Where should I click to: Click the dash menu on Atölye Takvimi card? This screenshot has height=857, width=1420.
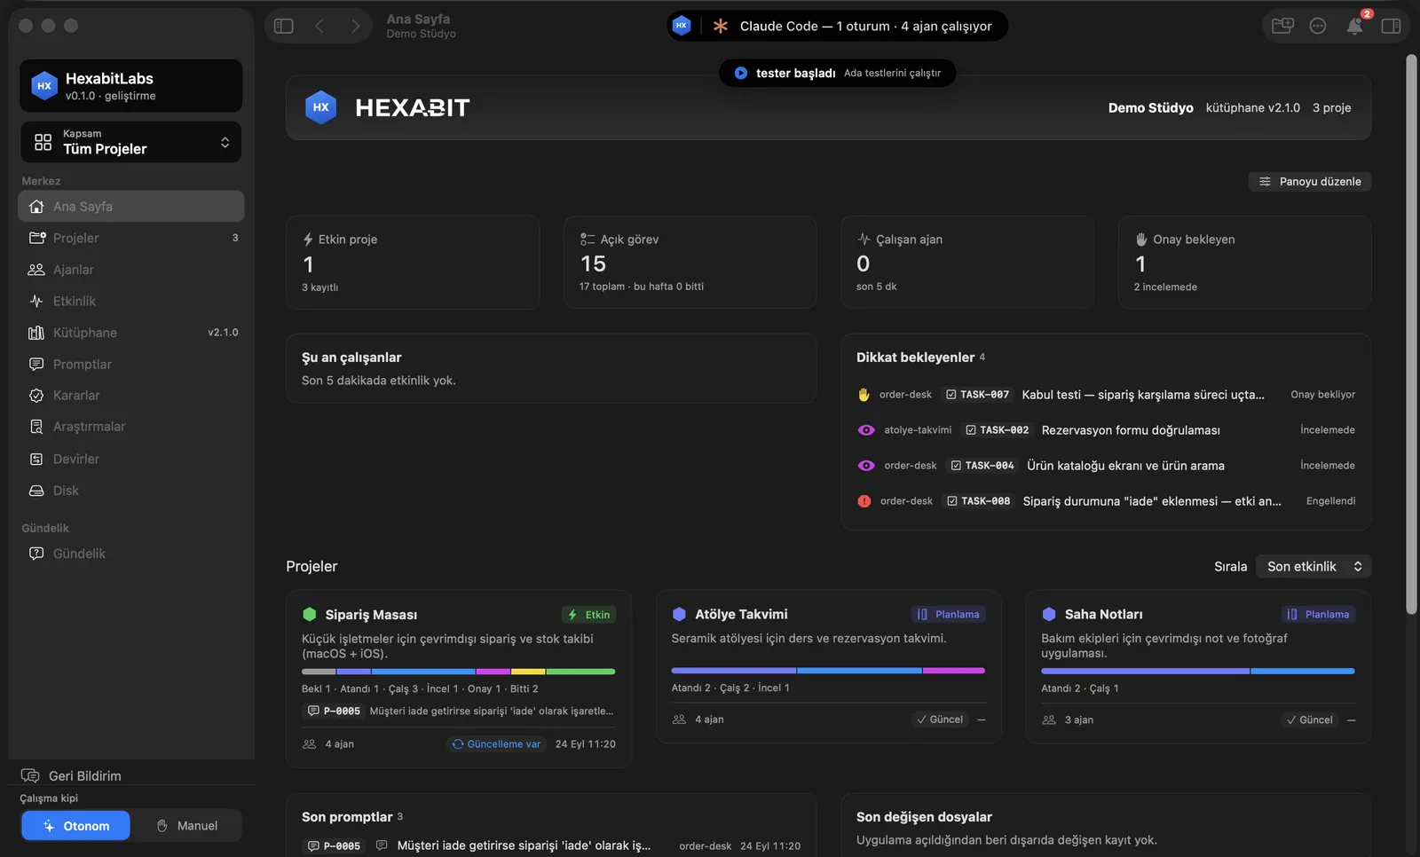pos(982,719)
